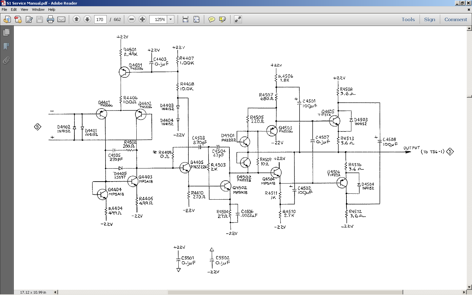The image size is (472, 295).
Task: Open the Edit menu
Action: click(14, 10)
